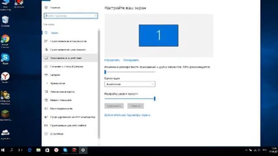Select the Yandex browser desktop icon
The image size is (278, 156).
[5, 78]
